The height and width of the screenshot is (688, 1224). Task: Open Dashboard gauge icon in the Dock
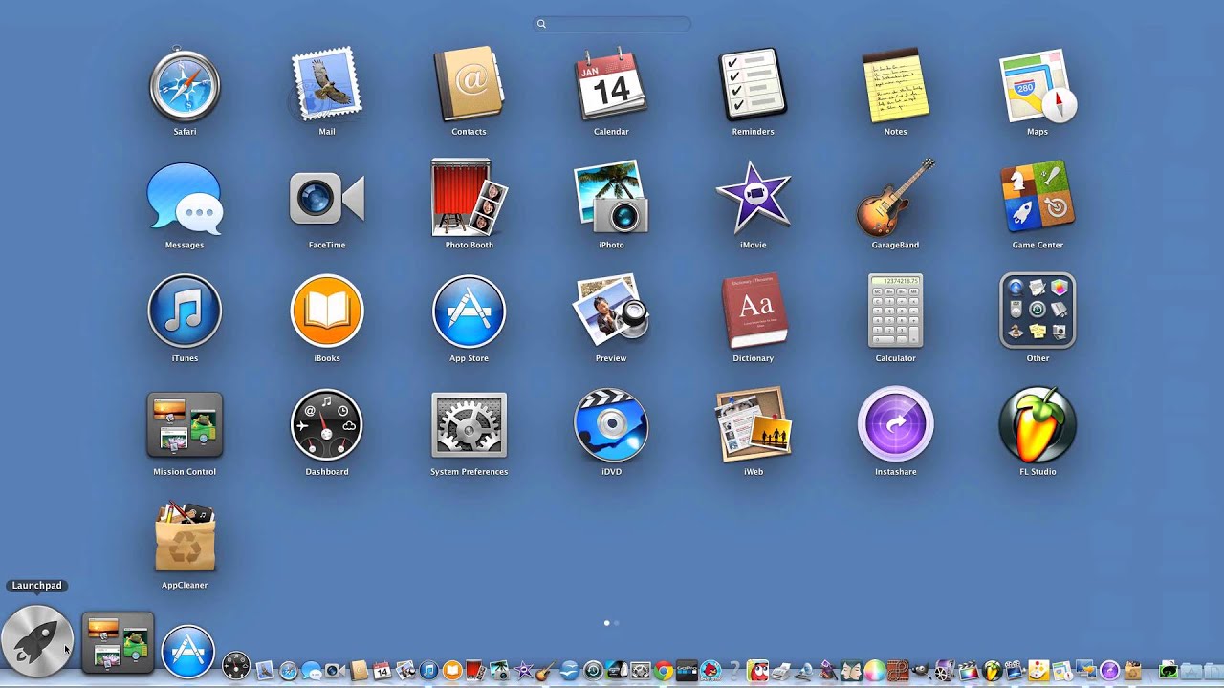236,665
